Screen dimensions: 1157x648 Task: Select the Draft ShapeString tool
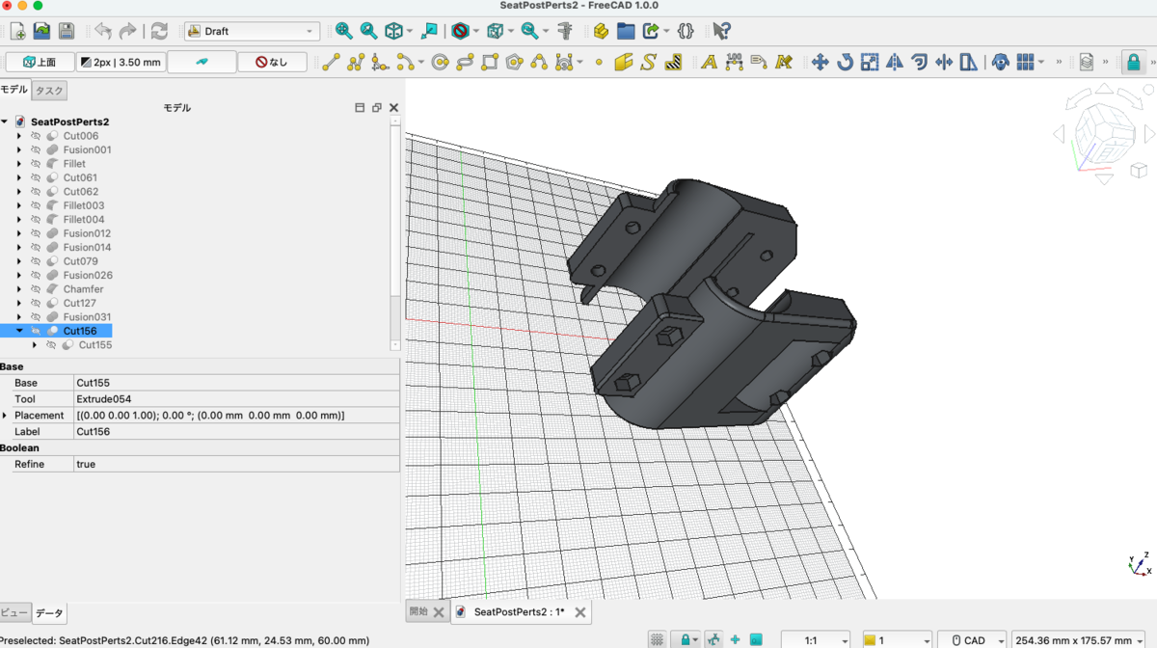pyautogui.click(x=648, y=63)
